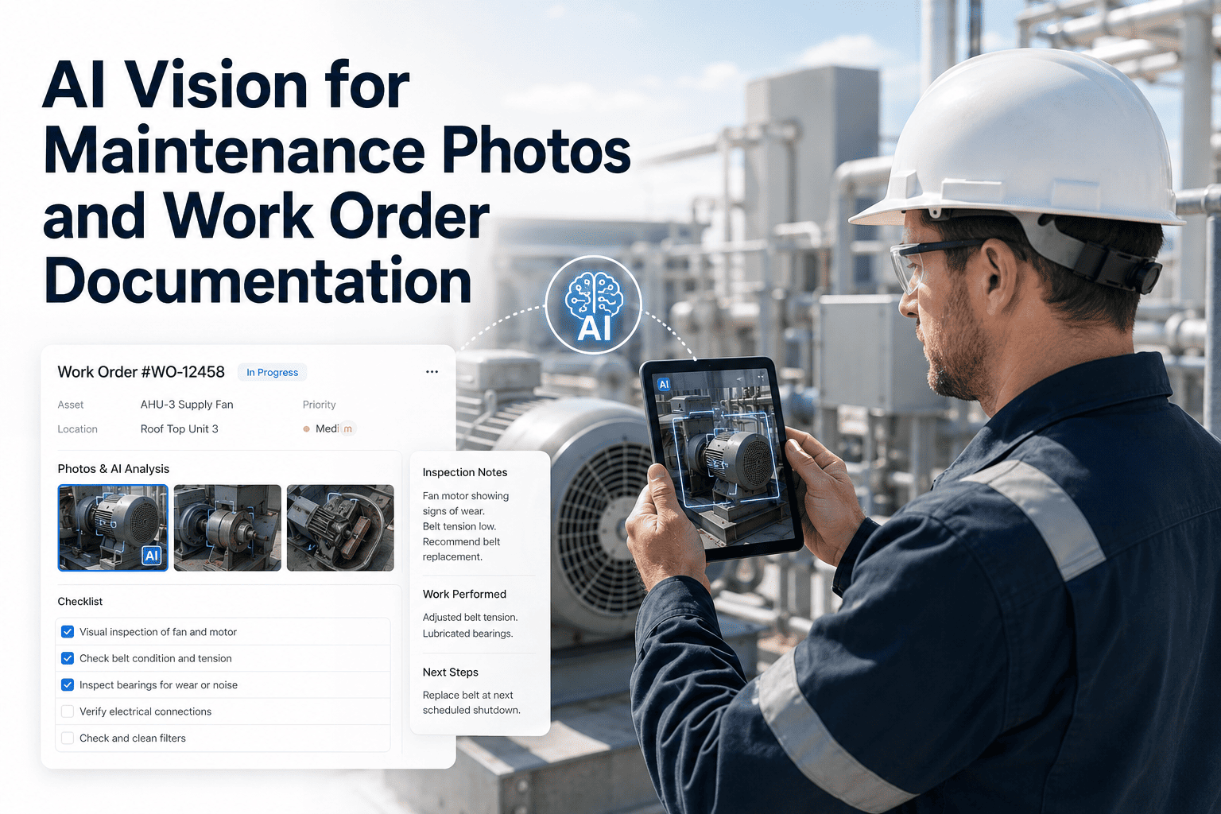1221x814 pixels.
Task: Uncheck Visual inspection of fan and motor
Action: [68, 632]
